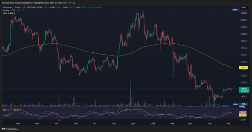Image resolution: width=252 pixels, height=132 pixels.
Task: Click the yellow RSI average 55,61 tag
Action: click(243, 115)
